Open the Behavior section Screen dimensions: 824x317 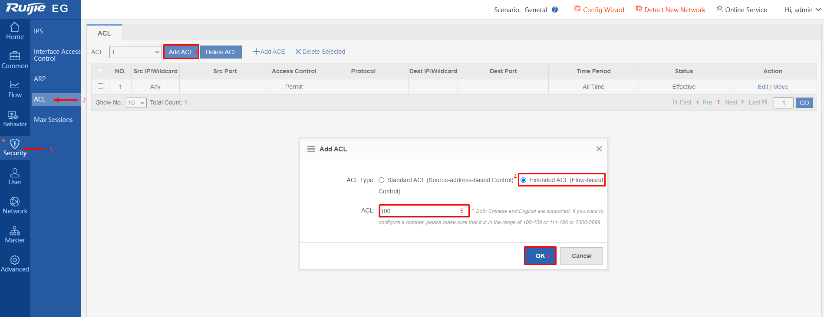click(15, 118)
